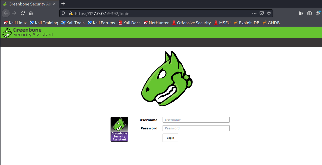Screen dimensions: 322x165
Task: Focus the Username input field
Action: click(196, 120)
